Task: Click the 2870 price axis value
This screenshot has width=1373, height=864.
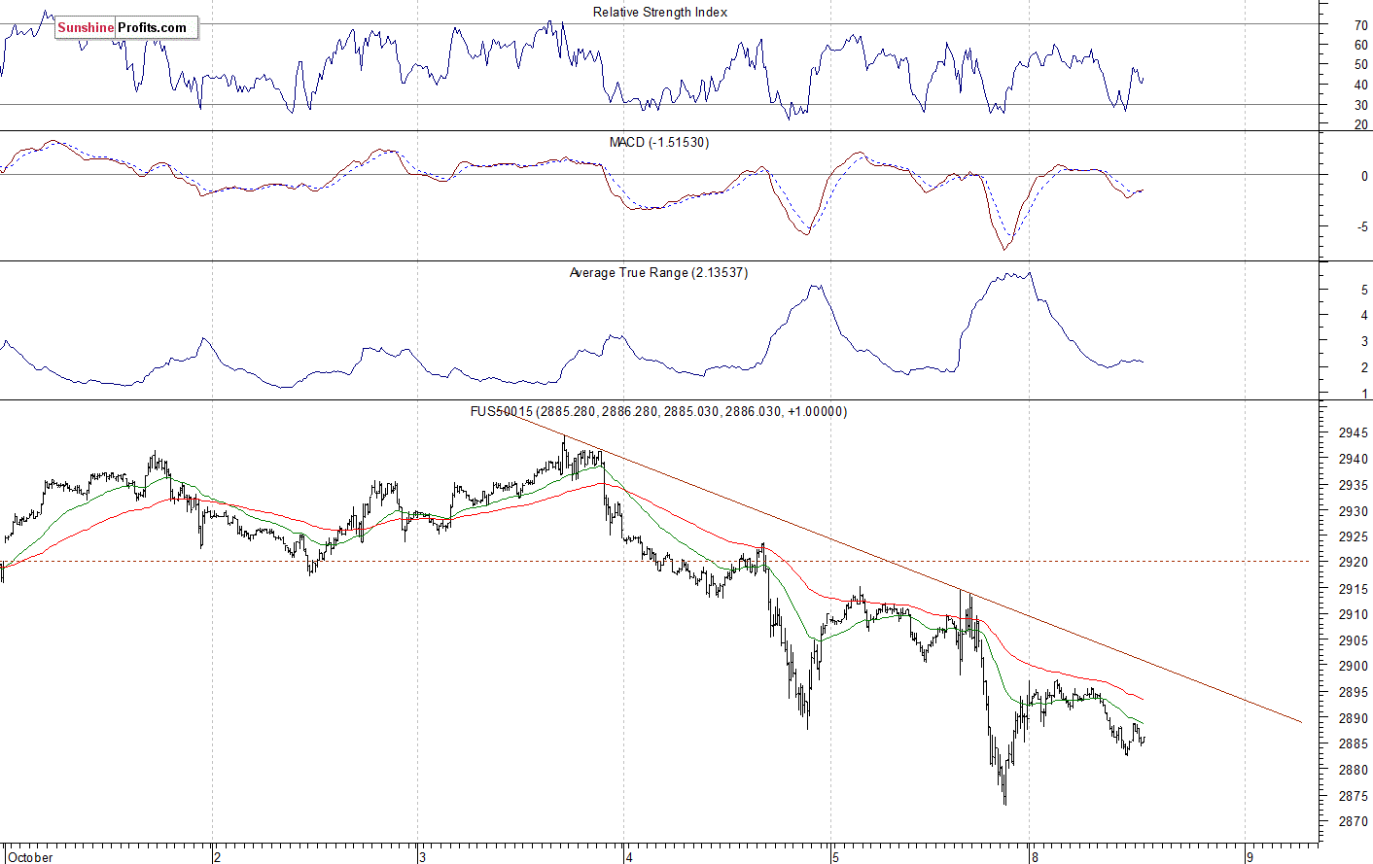Action: click(x=1353, y=821)
